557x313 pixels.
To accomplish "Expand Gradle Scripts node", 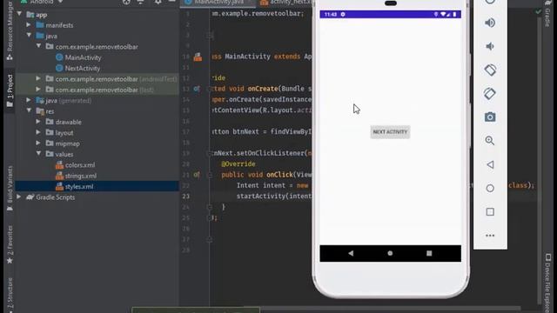I will [19, 196].
